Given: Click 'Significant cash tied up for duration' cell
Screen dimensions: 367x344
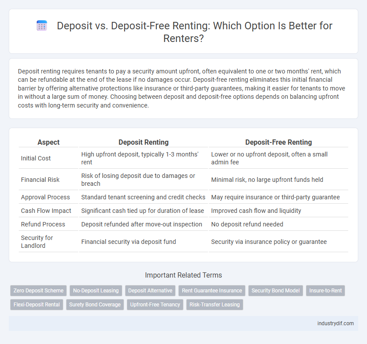Looking at the screenshot, I should 143,211.
